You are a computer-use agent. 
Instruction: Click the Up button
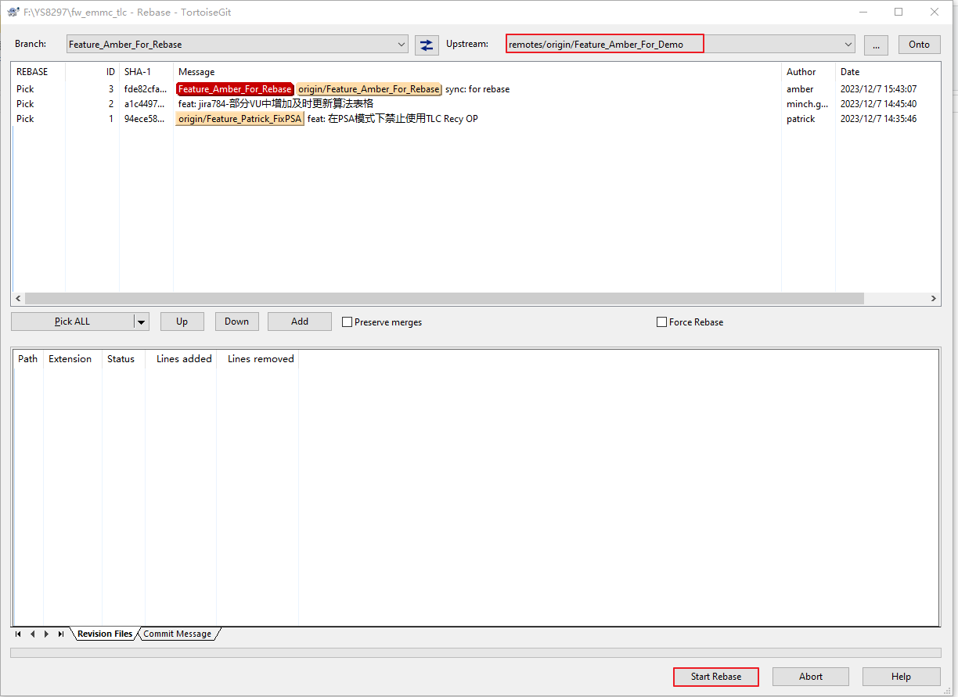click(182, 322)
